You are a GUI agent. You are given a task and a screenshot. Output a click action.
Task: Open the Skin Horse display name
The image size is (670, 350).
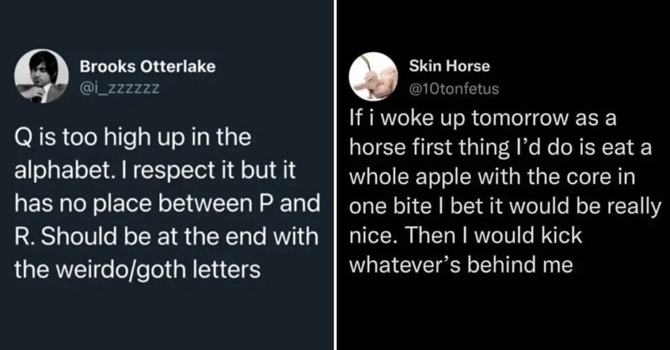pyautogui.click(x=450, y=66)
